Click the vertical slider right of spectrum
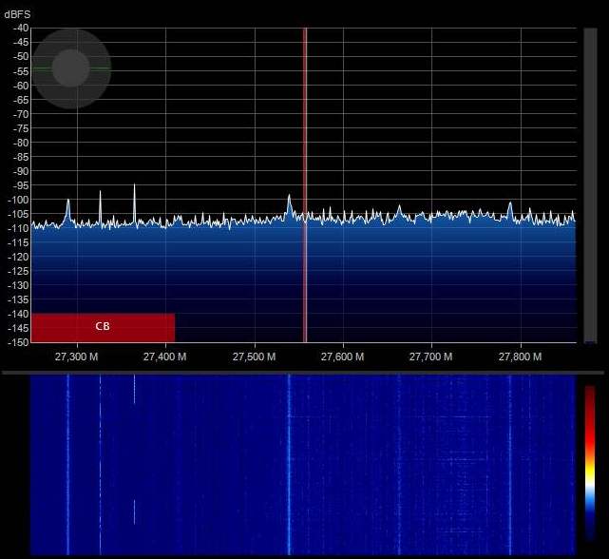609x559 pixels. pyautogui.click(x=590, y=185)
